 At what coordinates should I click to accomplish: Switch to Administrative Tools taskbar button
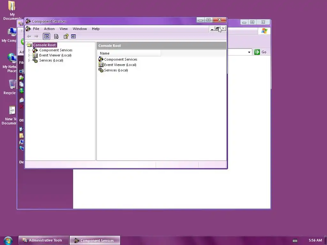point(43,240)
